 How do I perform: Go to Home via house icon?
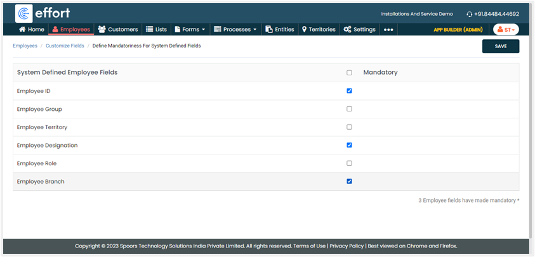[23, 29]
